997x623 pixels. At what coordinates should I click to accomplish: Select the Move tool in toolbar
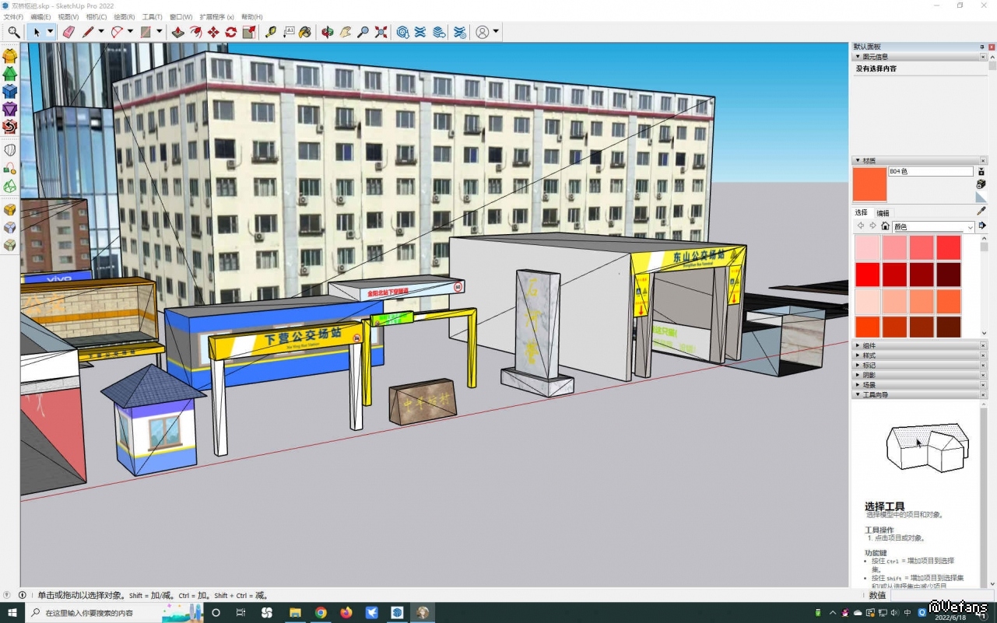(213, 32)
